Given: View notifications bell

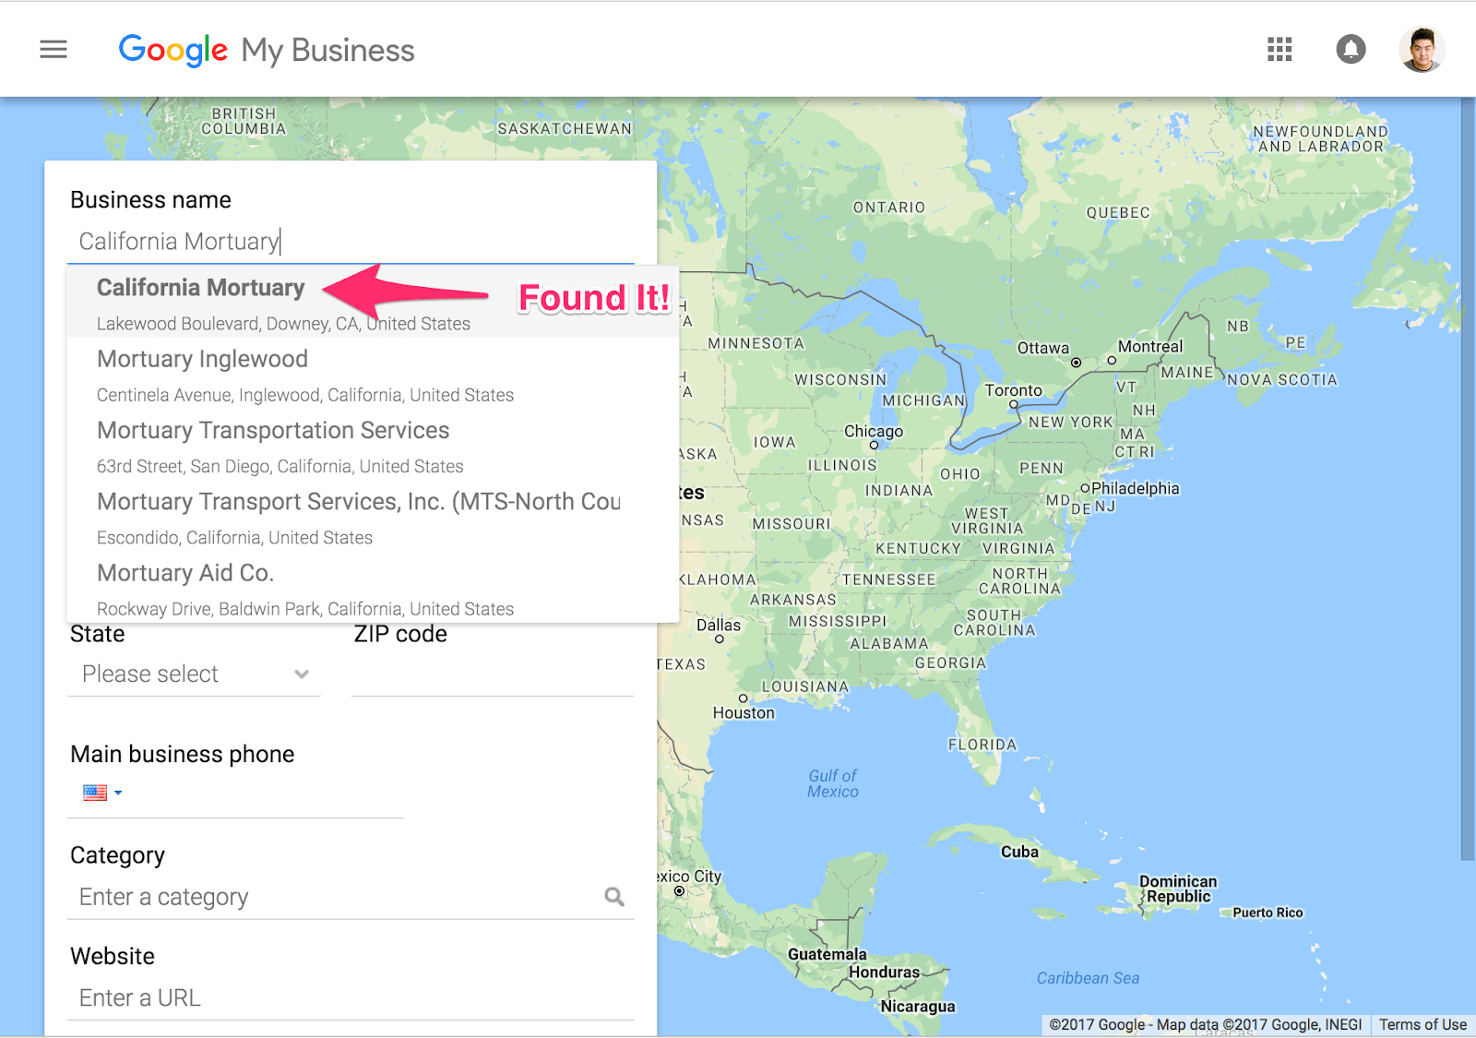Looking at the screenshot, I should coord(1351,49).
